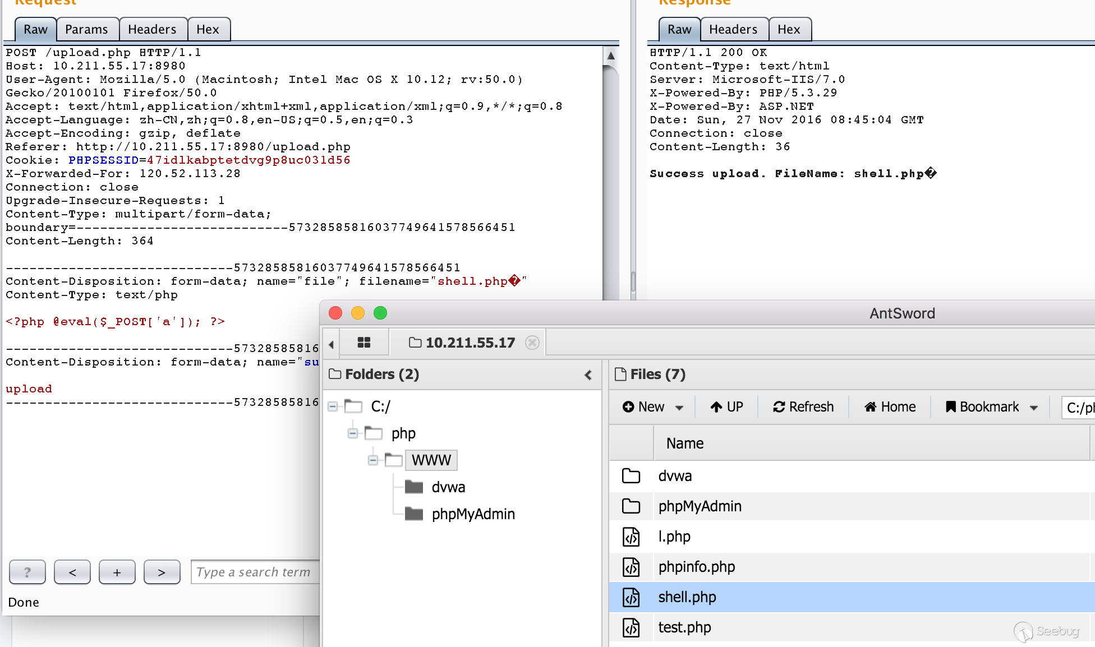This screenshot has height=647, width=1095.
Task: Click the dvwa folder icon in file list
Action: point(631,476)
